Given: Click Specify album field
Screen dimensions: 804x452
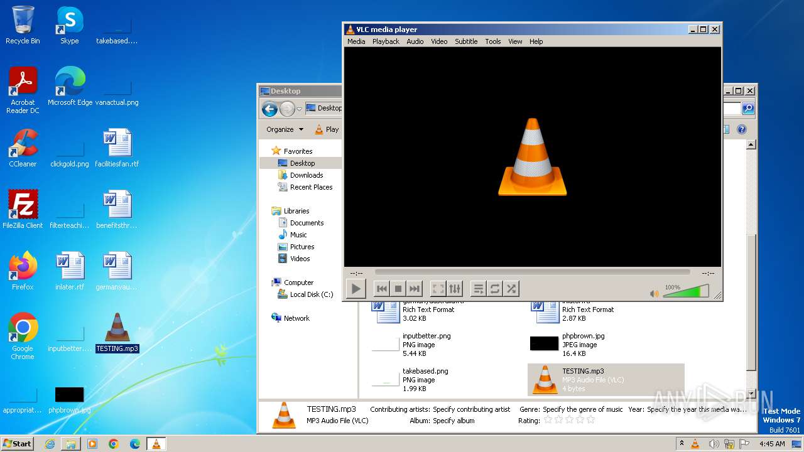Looking at the screenshot, I should (454, 421).
